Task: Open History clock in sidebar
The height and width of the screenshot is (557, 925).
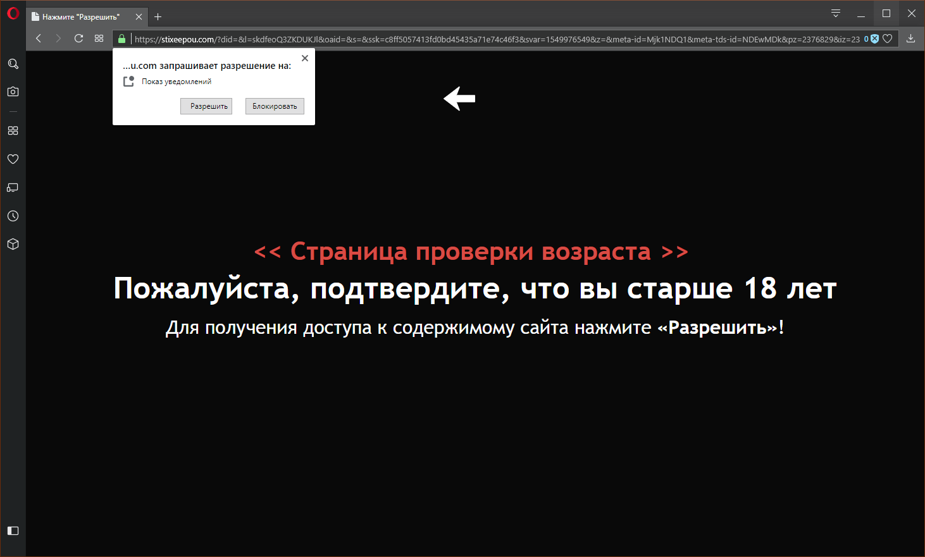Action: pos(13,216)
